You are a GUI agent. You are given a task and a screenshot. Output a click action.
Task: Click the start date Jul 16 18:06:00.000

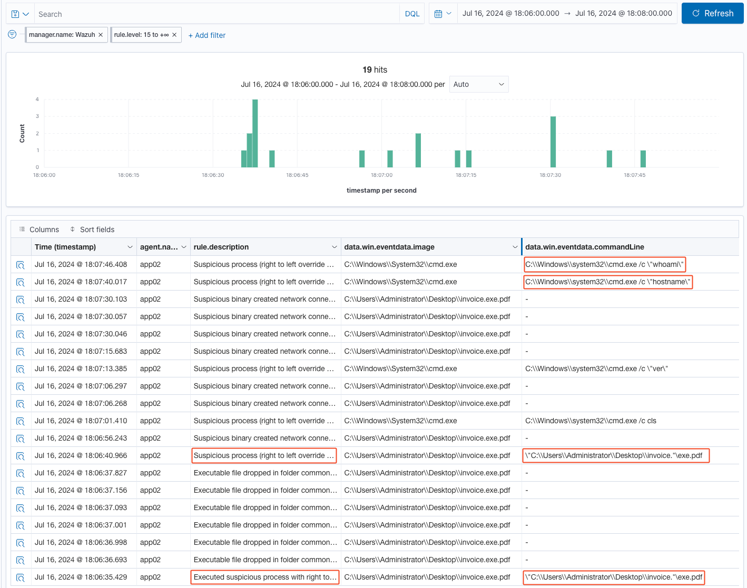tap(511, 13)
